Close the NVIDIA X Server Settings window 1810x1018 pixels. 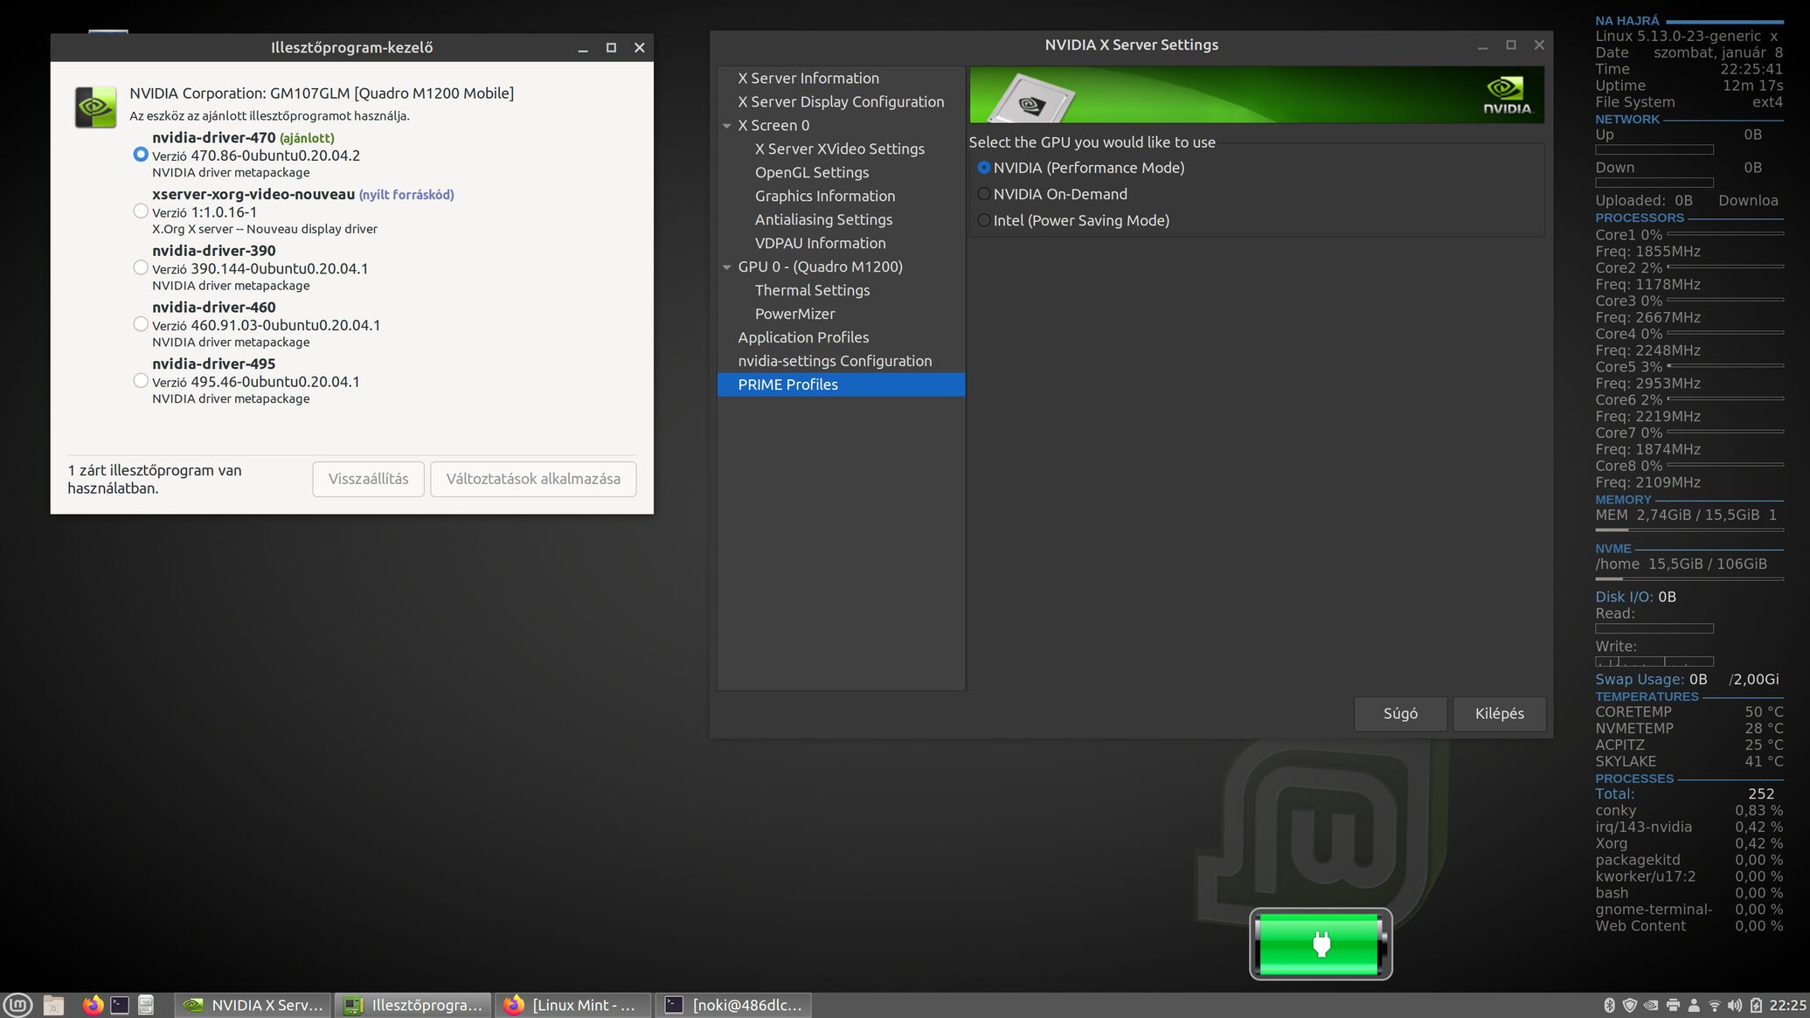[x=1539, y=45]
